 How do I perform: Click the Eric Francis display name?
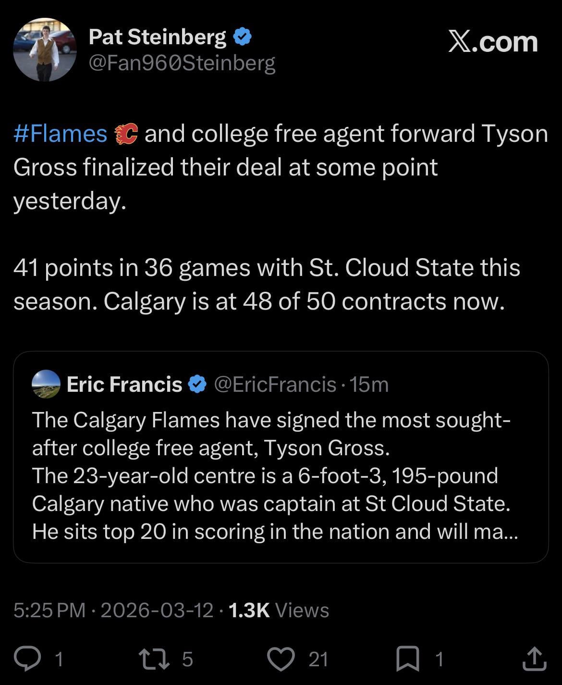(124, 385)
